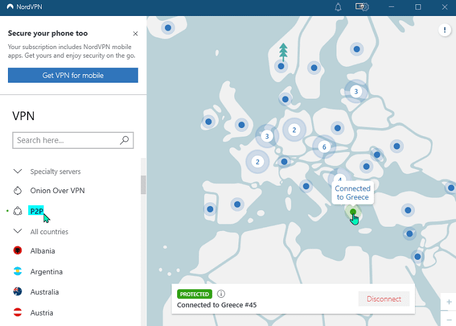
Task: Click the Poland server pin
Action: point(338,128)
